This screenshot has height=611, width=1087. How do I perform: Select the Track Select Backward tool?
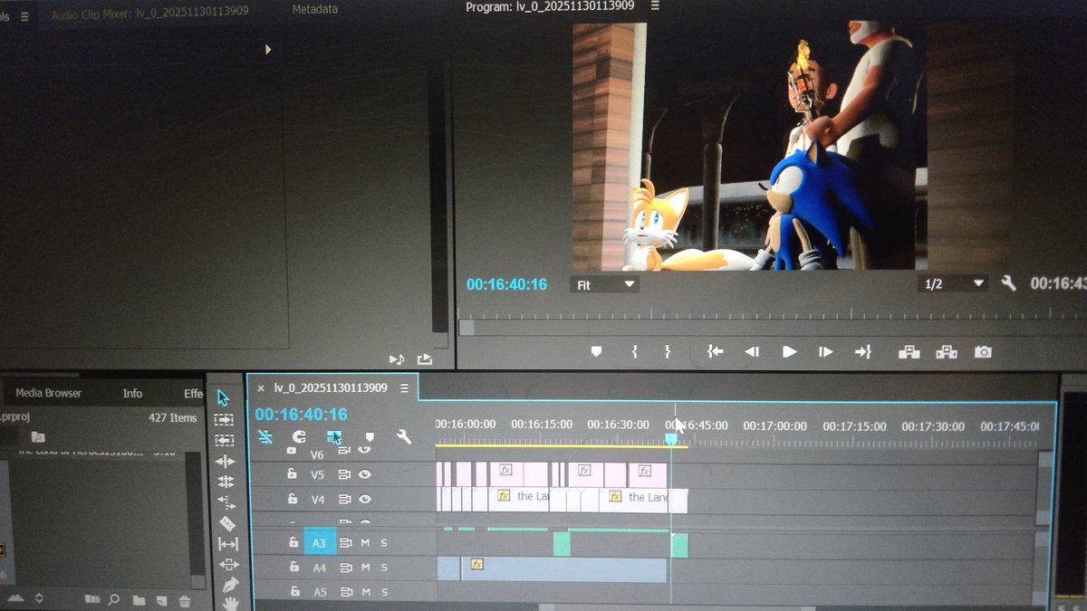point(224,440)
